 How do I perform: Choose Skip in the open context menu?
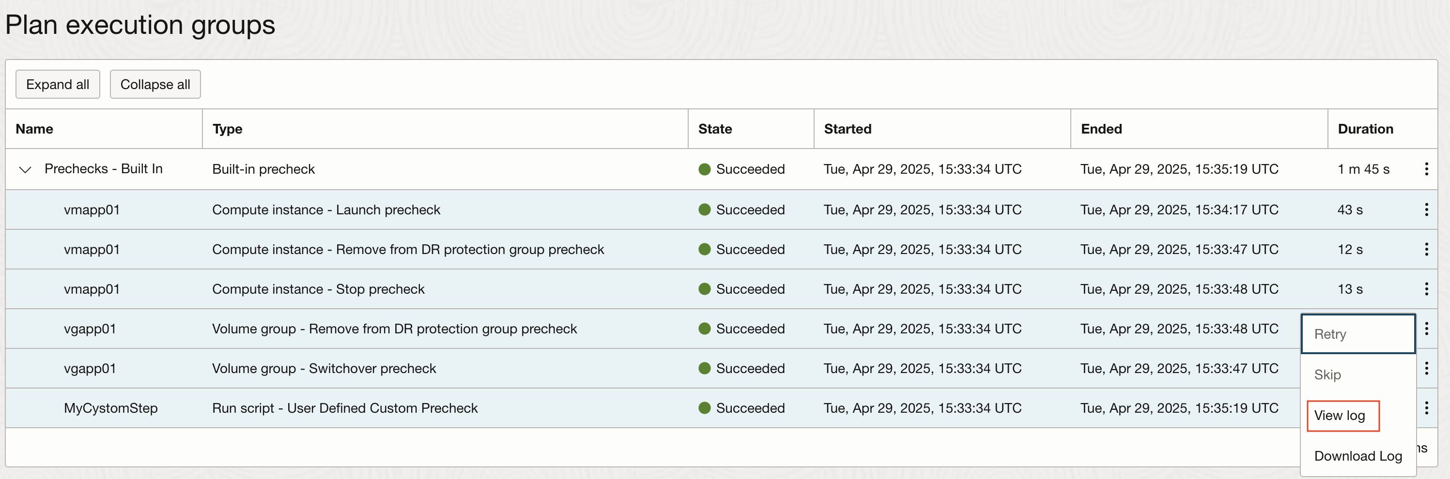point(1328,374)
